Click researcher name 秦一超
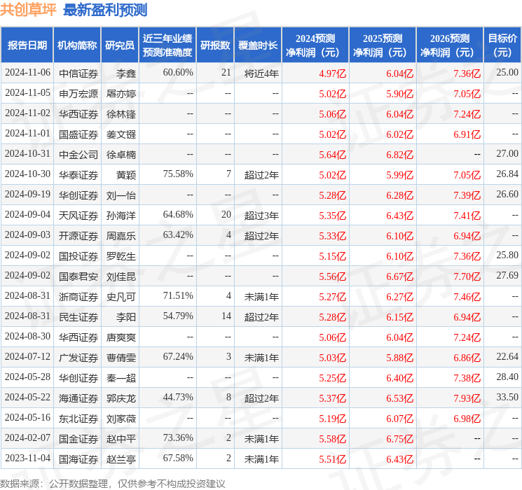 coord(121,377)
